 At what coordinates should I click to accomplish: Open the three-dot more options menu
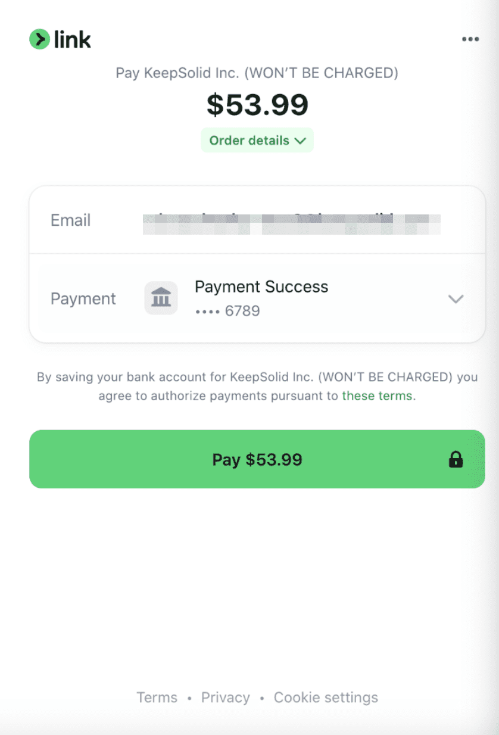[470, 39]
